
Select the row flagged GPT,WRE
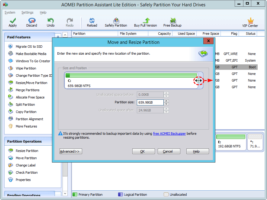236,54
